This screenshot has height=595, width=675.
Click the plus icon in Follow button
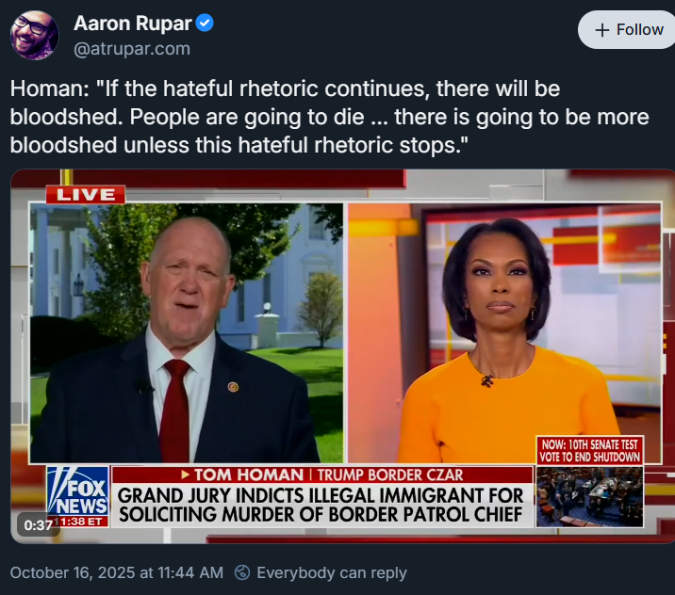pyautogui.click(x=602, y=30)
